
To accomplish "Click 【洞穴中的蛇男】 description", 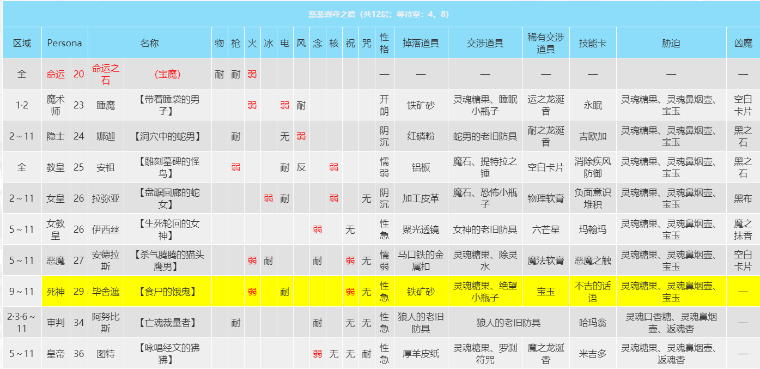I will pos(168,136).
